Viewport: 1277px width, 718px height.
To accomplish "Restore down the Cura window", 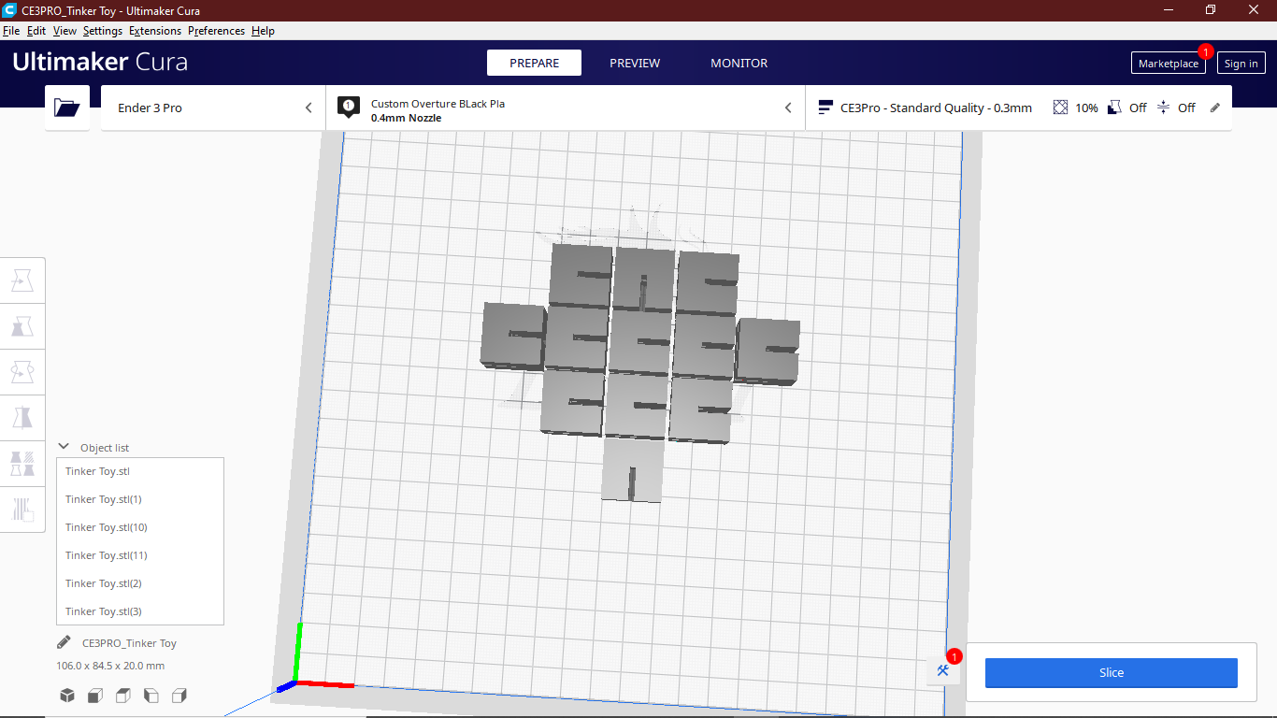I will (1211, 9).
